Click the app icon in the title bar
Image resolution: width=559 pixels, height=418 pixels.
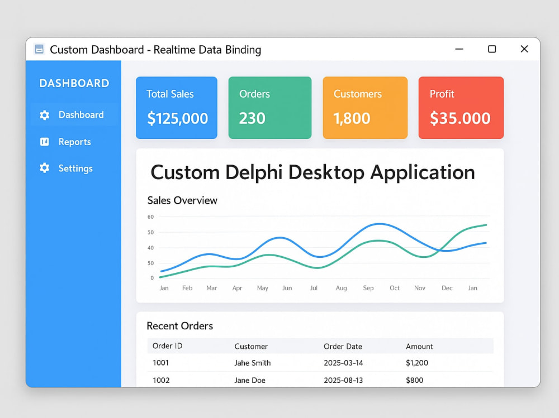[x=39, y=49]
